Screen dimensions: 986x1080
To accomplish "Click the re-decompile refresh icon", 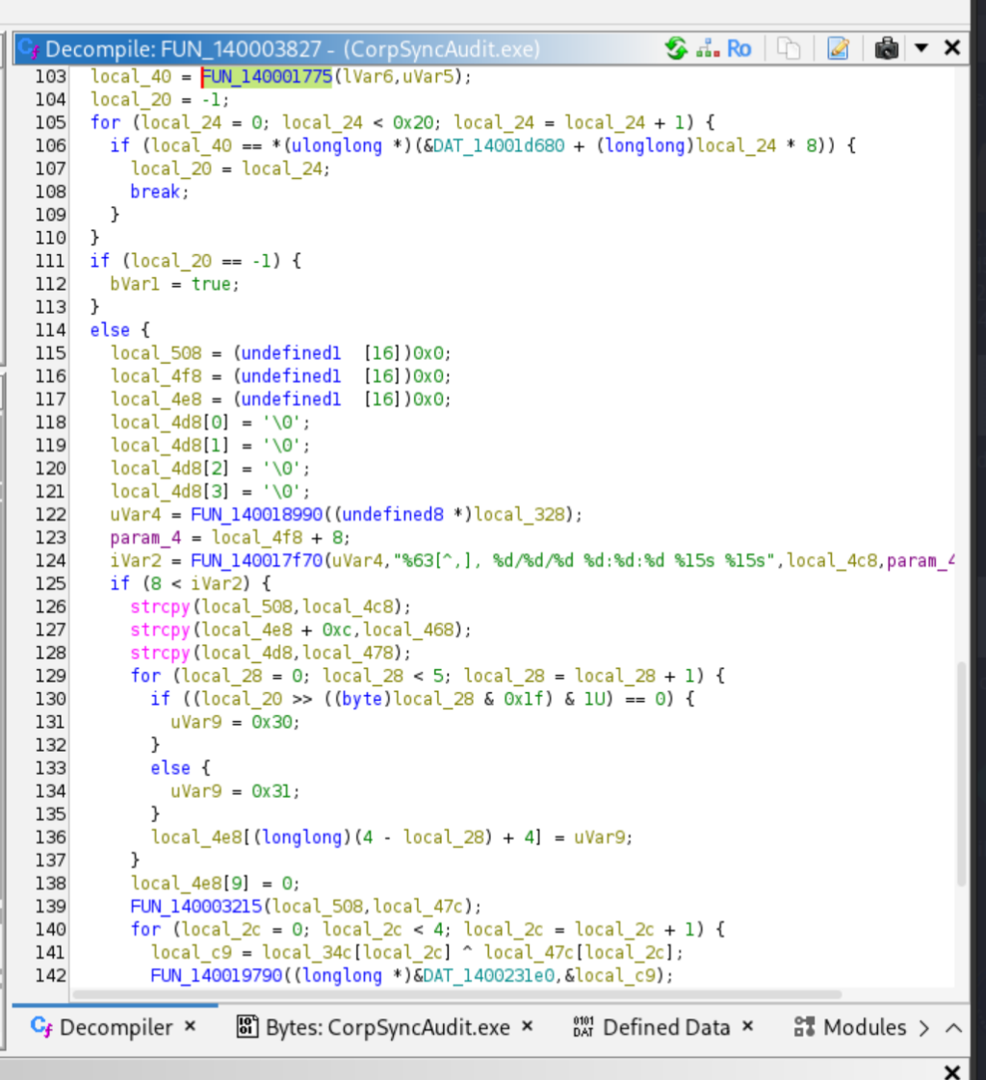I will point(676,48).
